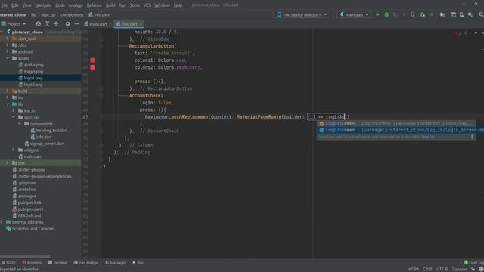
Task: Select pubspec.lock in project tree
Action: (x=29, y=202)
